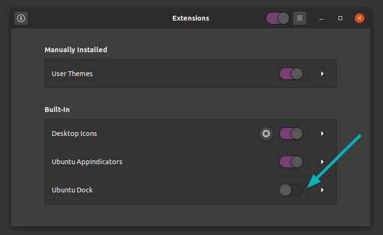383x235 pixels.
Task: Select the Desktop Icons row label
Action: pyautogui.click(x=74, y=133)
